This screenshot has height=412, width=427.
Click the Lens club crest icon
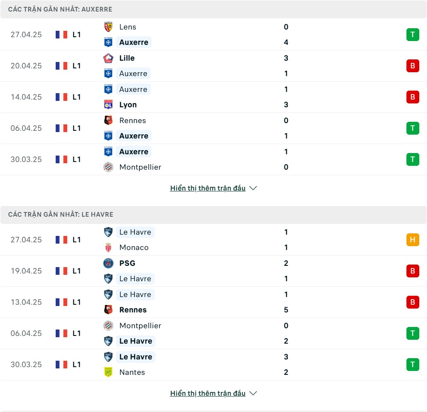[108, 27]
